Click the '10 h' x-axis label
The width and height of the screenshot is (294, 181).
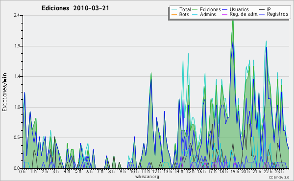point(134,172)
